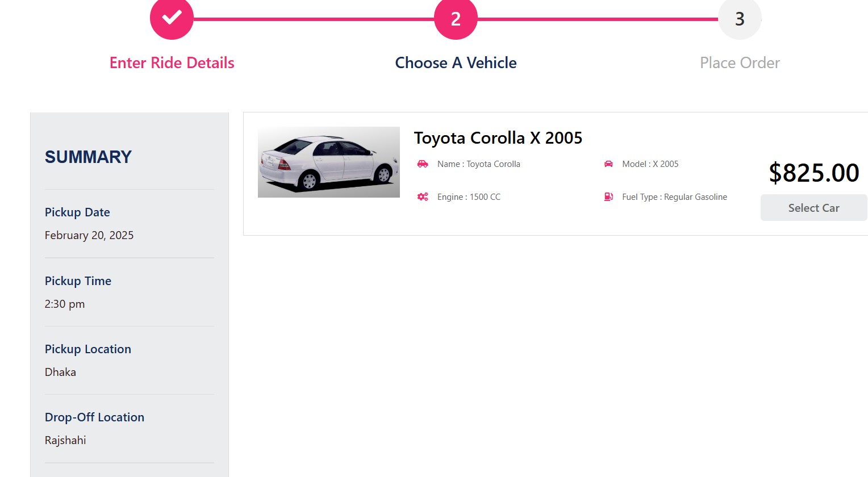This screenshot has height=477, width=868.
Task: Click Engine : 1500 CC text
Action: 469,197
